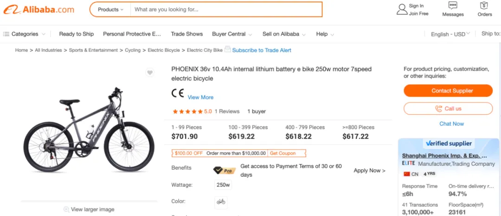This screenshot has height=216, width=501.
Task: Open the English - USD language dropdown
Action: pyautogui.click(x=450, y=34)
